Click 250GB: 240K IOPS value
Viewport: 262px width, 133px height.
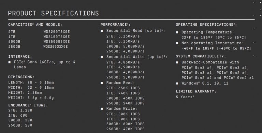click(126, 103)
